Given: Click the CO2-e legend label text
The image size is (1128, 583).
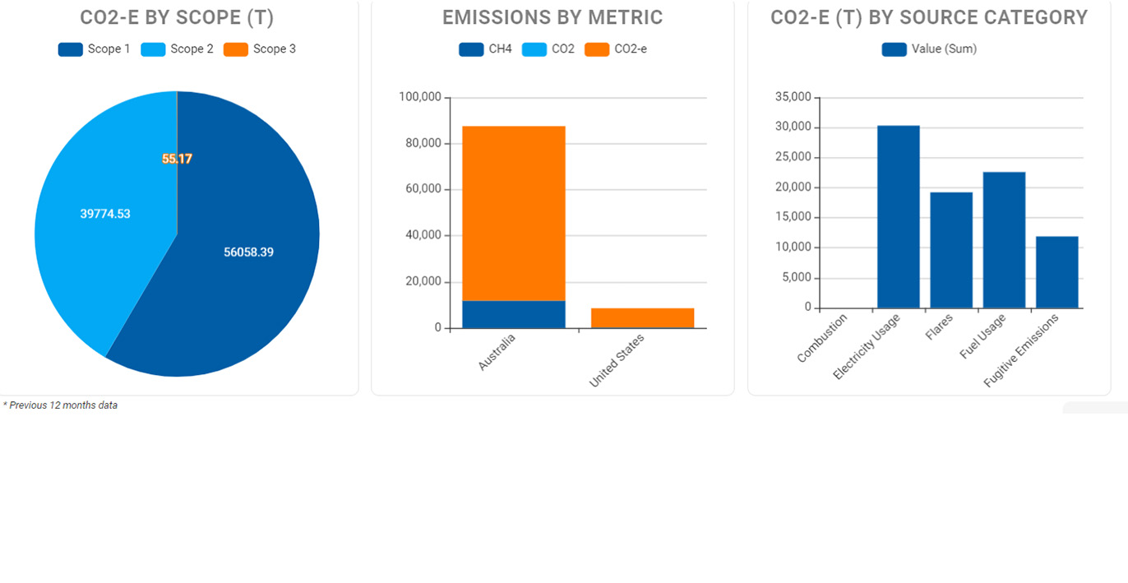Looking at the screenshot, I should (631, 49).
